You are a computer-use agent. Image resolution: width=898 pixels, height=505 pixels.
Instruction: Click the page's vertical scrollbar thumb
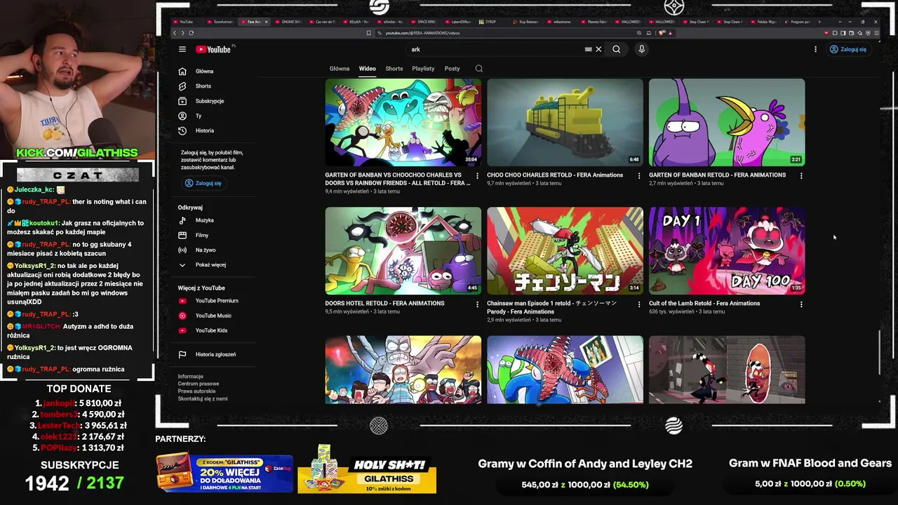click(880, 353)
